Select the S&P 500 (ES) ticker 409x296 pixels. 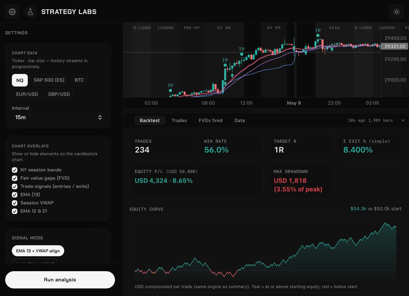tap(49, 80)
